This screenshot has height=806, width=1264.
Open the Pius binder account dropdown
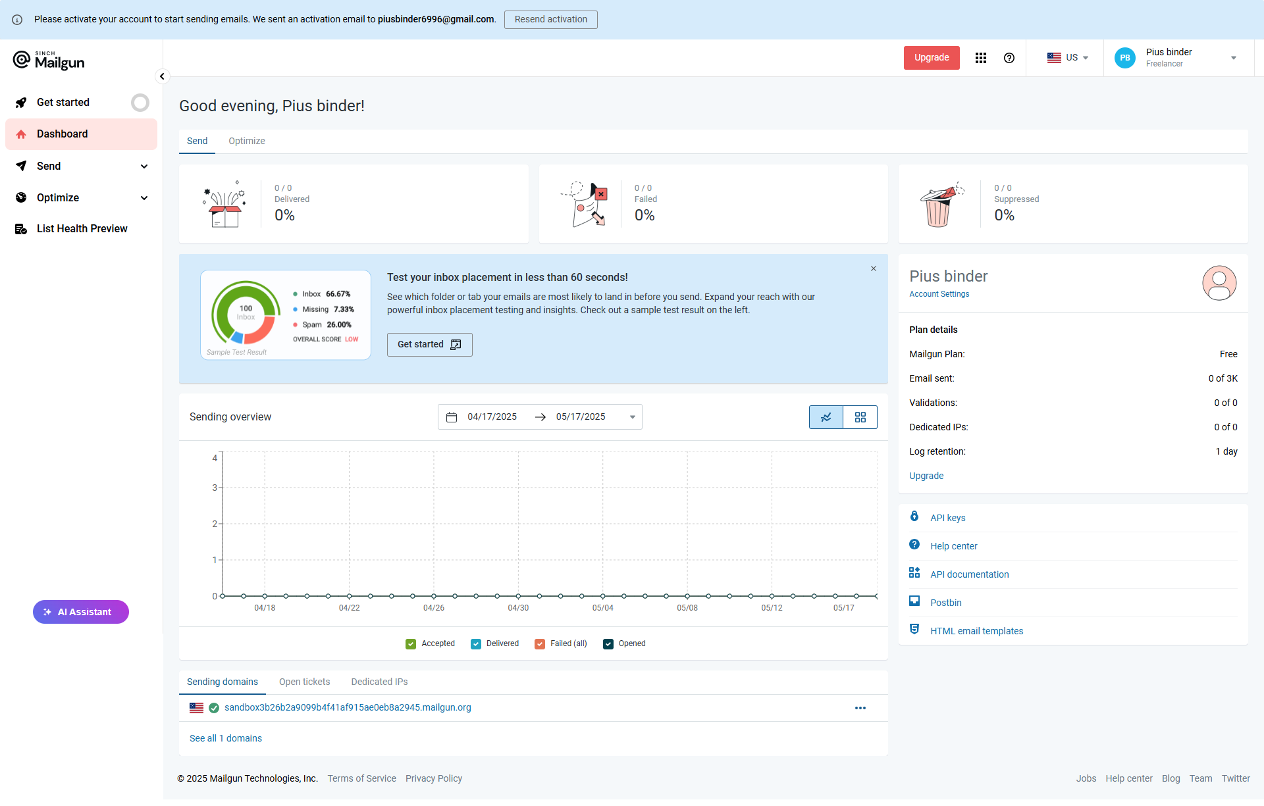click(x=1234, y=58)
